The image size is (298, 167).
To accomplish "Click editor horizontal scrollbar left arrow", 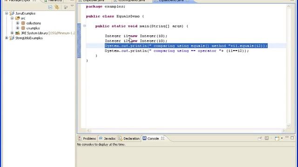I will pyautogui.click(x=88, y=131).
